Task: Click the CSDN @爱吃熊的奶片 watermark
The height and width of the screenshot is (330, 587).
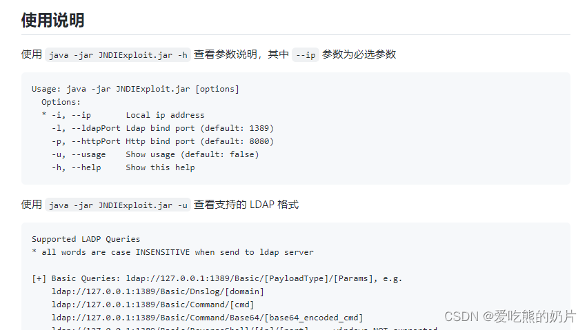Action: (510, 316)
